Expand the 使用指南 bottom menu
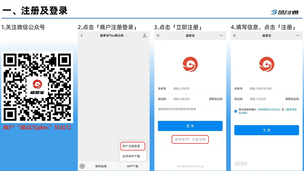304x171 pixels. point(102,166)
